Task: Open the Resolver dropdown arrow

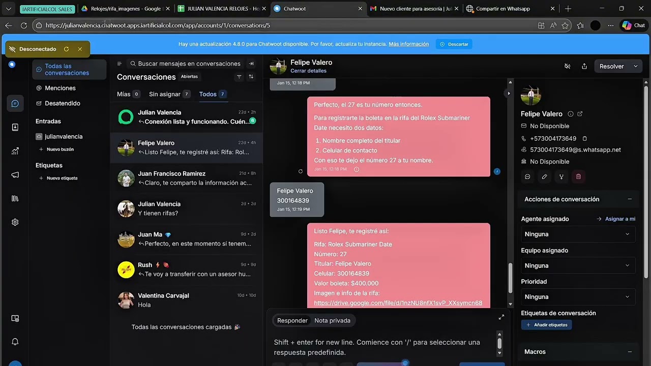Action: click(x=636, y=66)
